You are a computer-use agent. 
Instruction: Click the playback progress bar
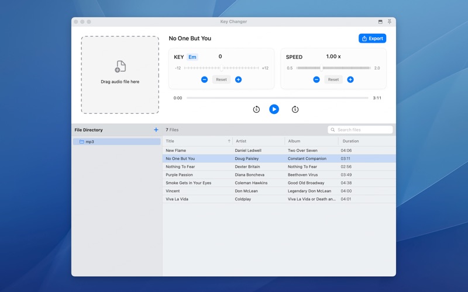tap(277, 98)
